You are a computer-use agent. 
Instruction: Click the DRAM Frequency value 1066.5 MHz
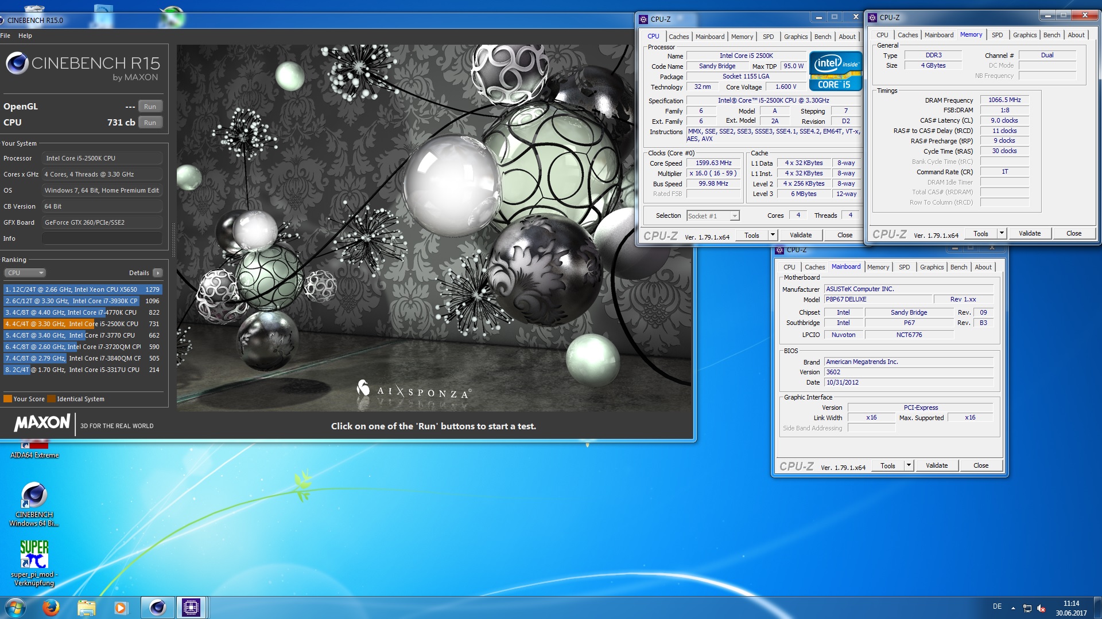coord(1004,100)
